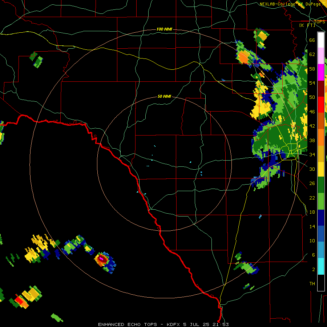
Task: Click the '38' legend value
Action: (x=312, y=140)
